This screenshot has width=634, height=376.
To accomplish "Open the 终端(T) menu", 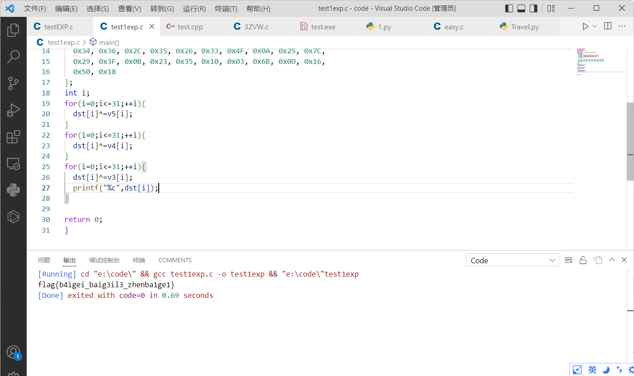I will click(226, 8).
